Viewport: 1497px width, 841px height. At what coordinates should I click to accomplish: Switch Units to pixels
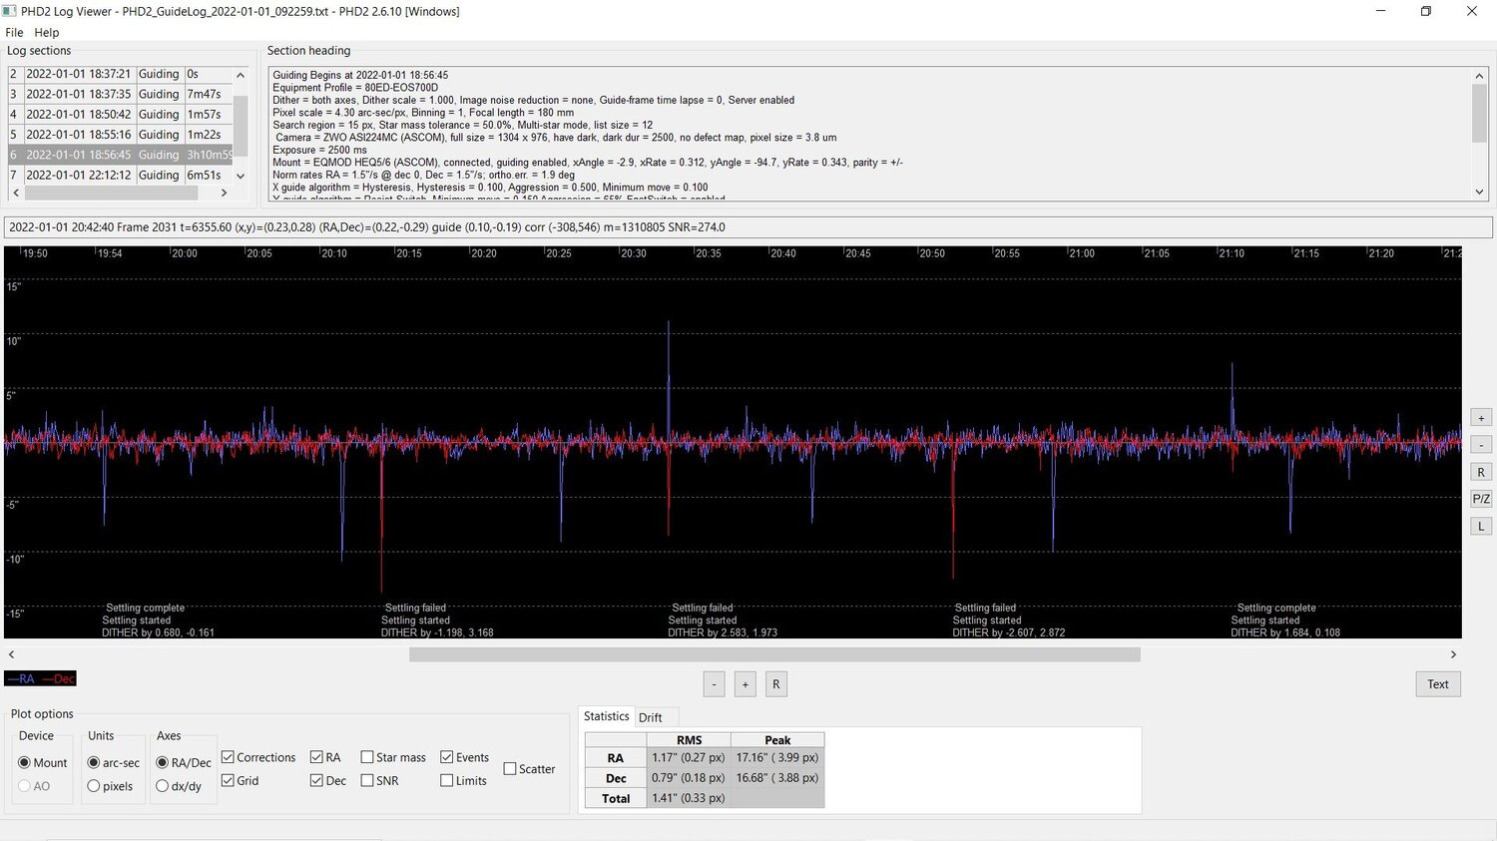pyautogui.click(x=93, y=786)
